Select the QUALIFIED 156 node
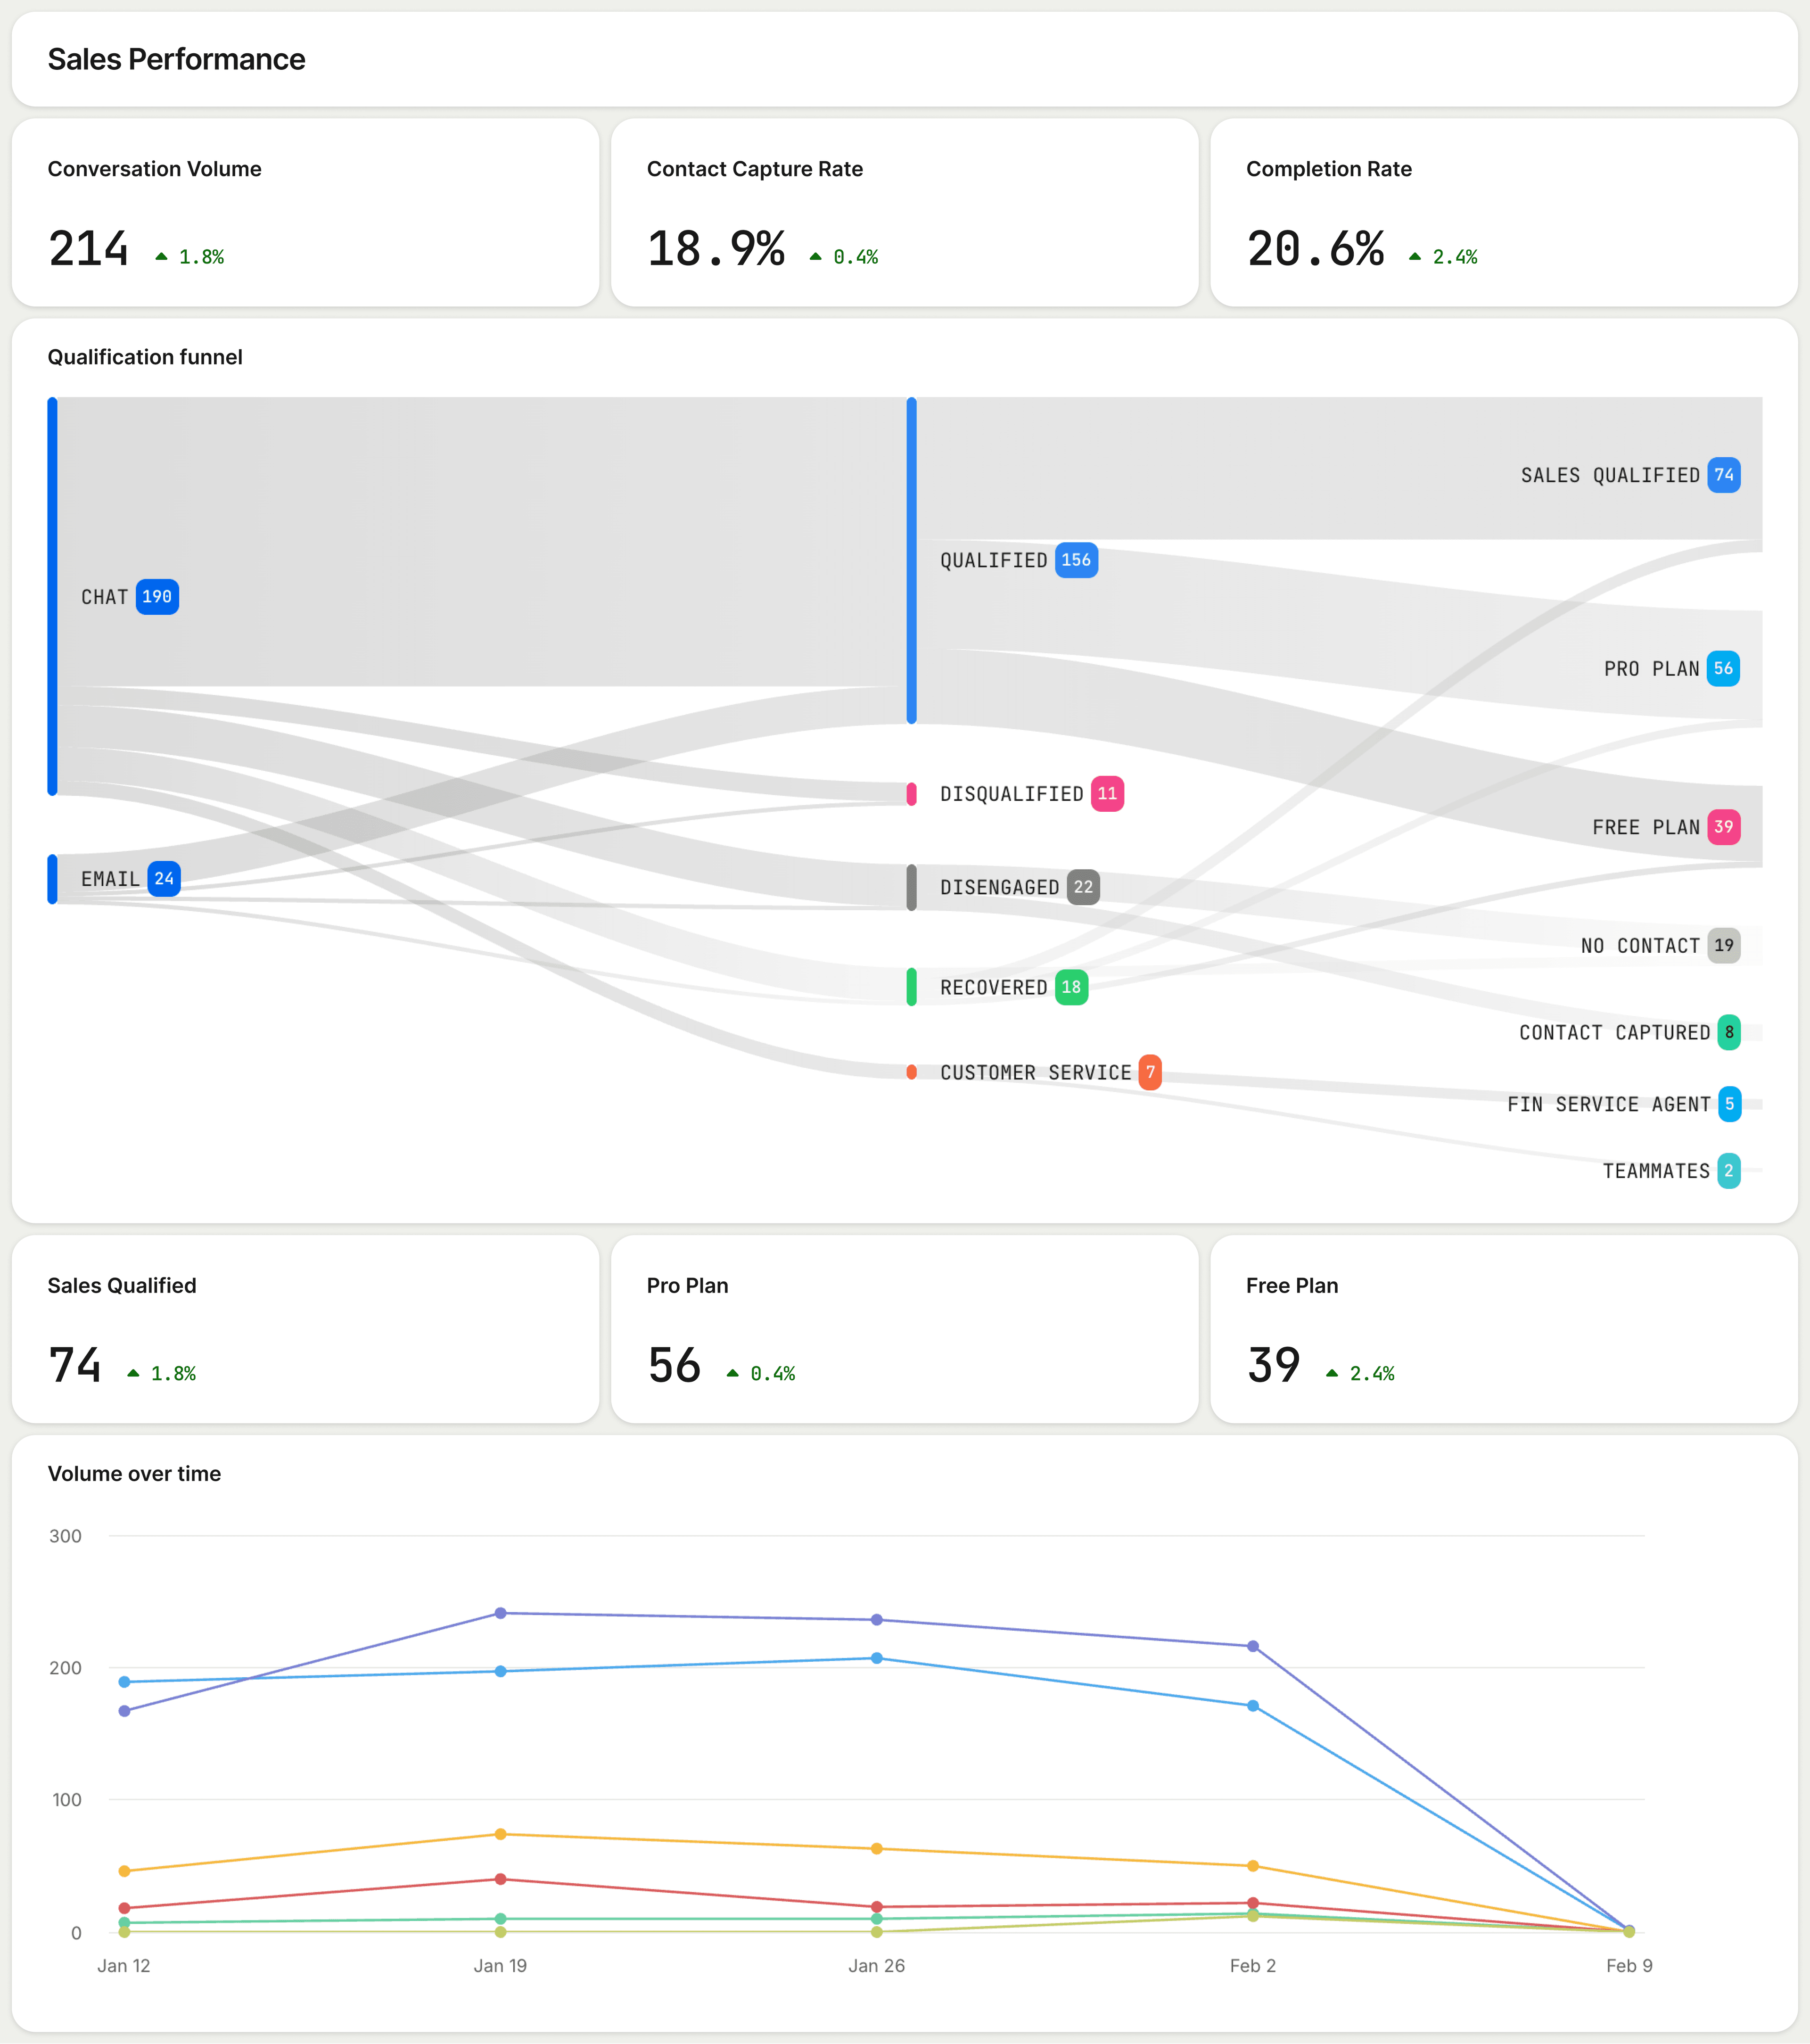Viewport: 1810px width, 2044px height. tap(1019, 560)
